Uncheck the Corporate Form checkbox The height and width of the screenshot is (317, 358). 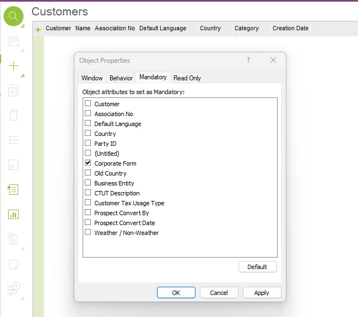click(88, 163)
